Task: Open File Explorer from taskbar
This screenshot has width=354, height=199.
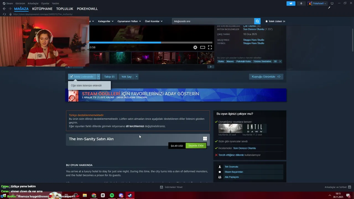Action: point(85,195)
